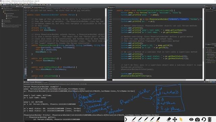The image size is (216, 122).
Task: Select the move arrows tool
Action: tap(175, 119)
